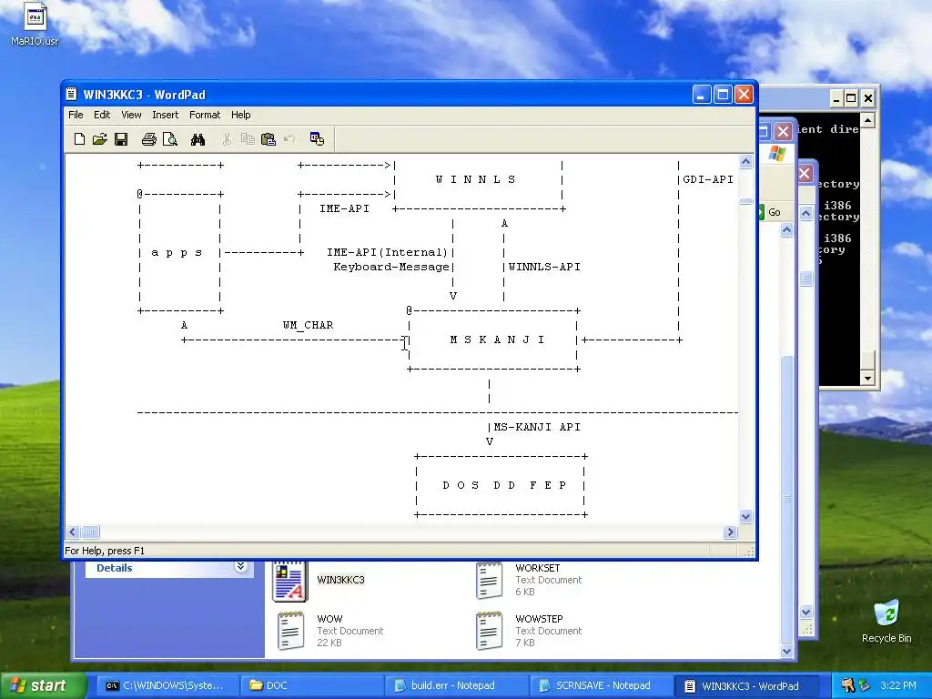The height and width of the screenshot is (699, 932).
Task: Open the Recycle Bin desktop icon
Action: tap(886, 621)
